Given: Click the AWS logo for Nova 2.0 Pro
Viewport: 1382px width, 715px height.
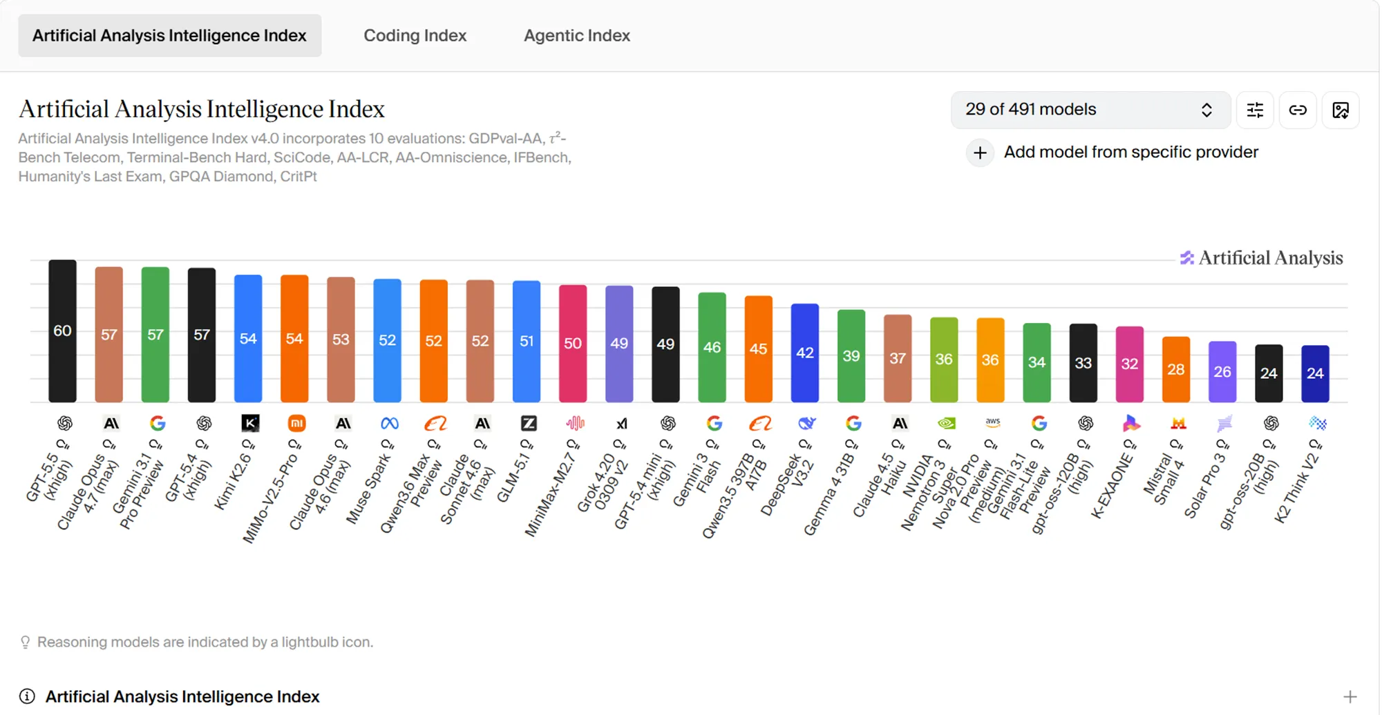Looking at the screenshot, I should [993, 422].
